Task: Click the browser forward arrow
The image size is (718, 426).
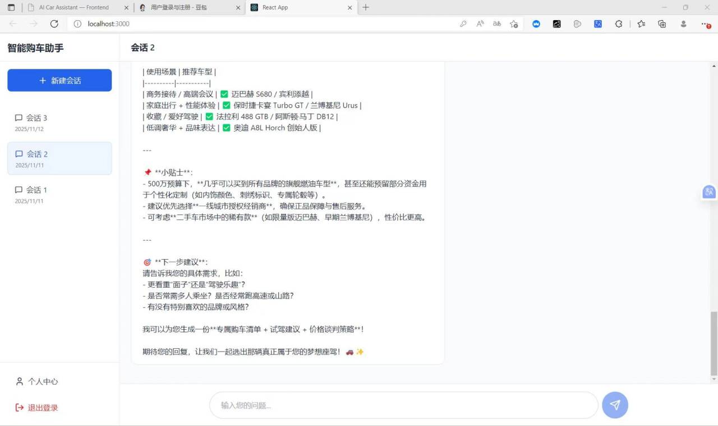Action: point(34,24)
